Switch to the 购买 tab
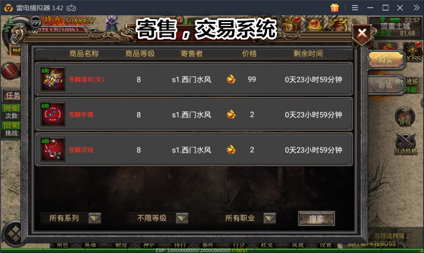Image resolution: width=424 pixels, height=253 pixels. [386, 59]
